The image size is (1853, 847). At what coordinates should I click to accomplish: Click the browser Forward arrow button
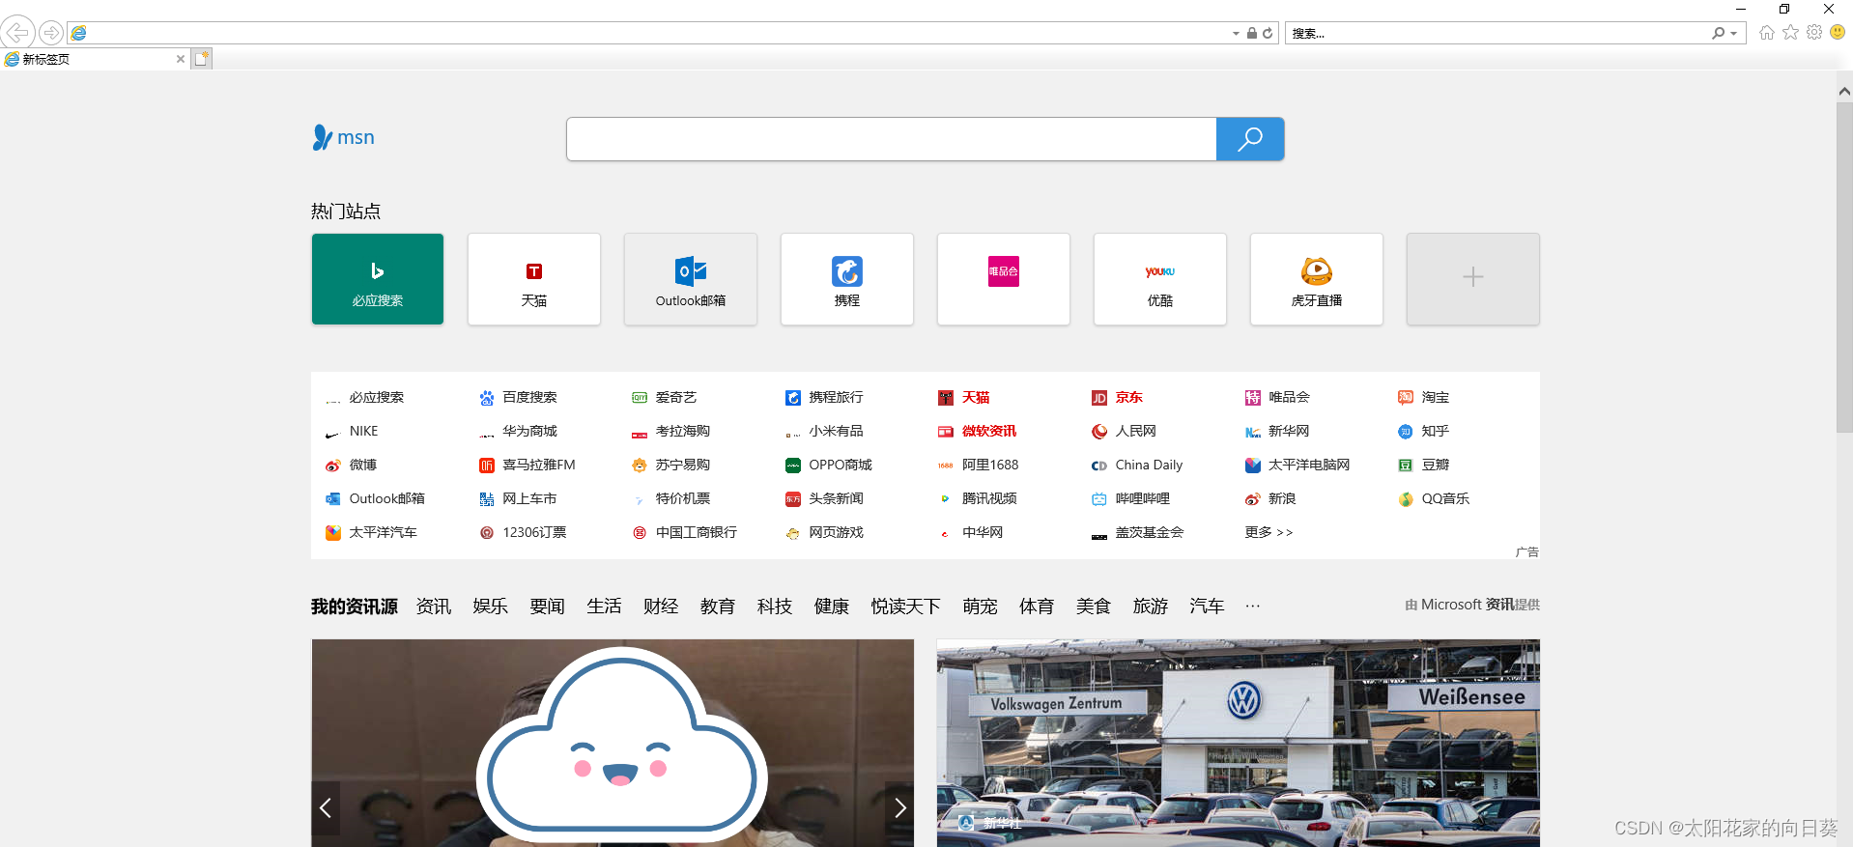coord(51,33)
